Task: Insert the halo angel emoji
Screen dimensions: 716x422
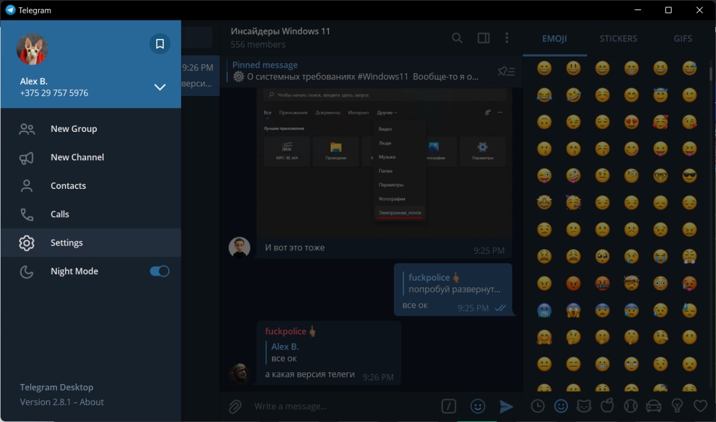Action: click(x=661, y=95)
